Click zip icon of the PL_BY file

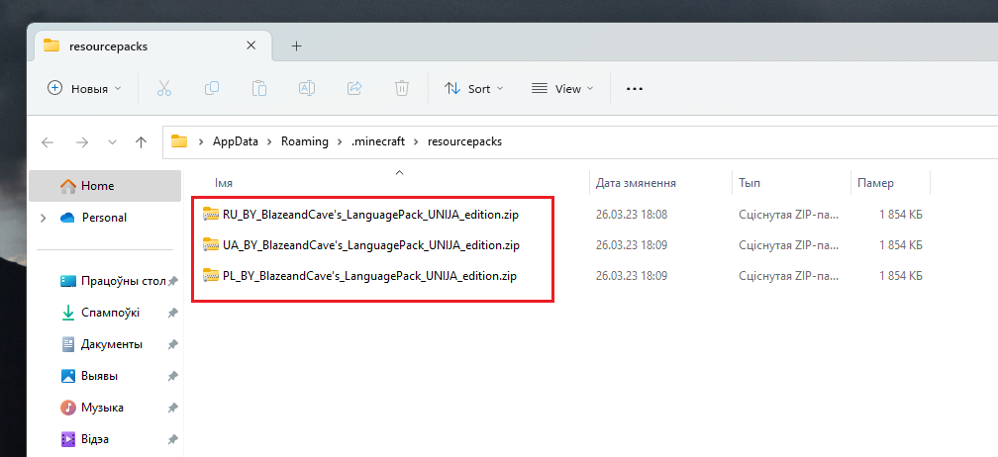click(x=210, y=276)
